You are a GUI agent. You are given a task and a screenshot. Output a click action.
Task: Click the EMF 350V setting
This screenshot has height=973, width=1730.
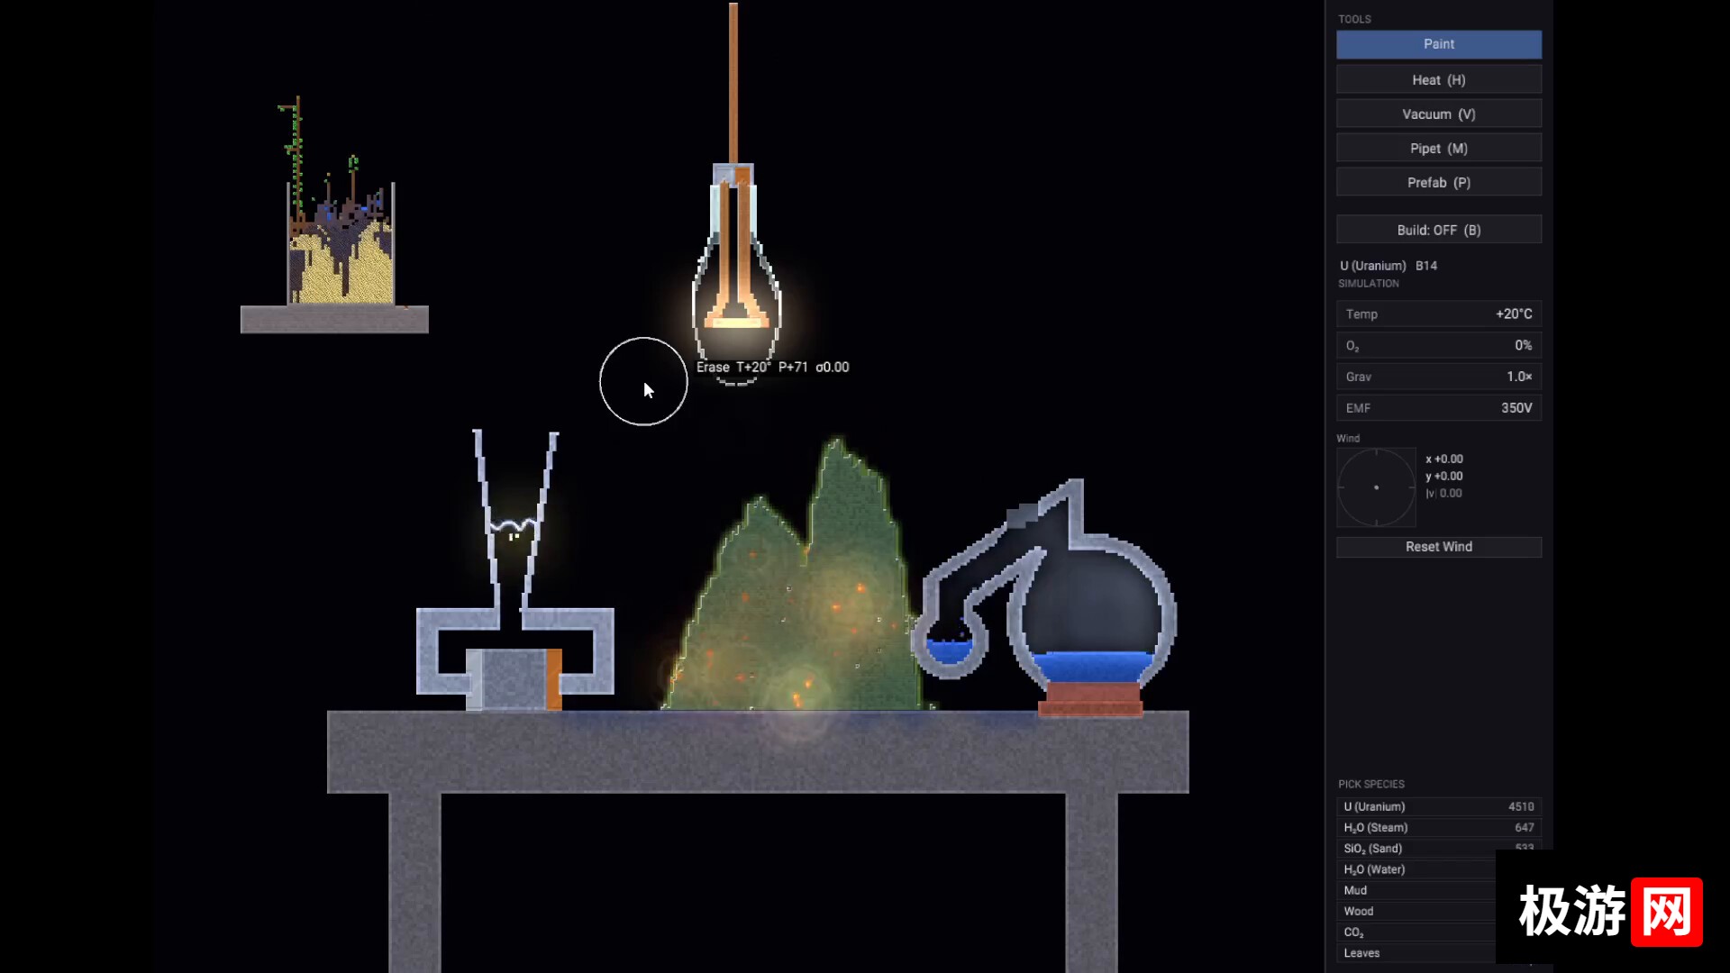[x=1438, y=408]
